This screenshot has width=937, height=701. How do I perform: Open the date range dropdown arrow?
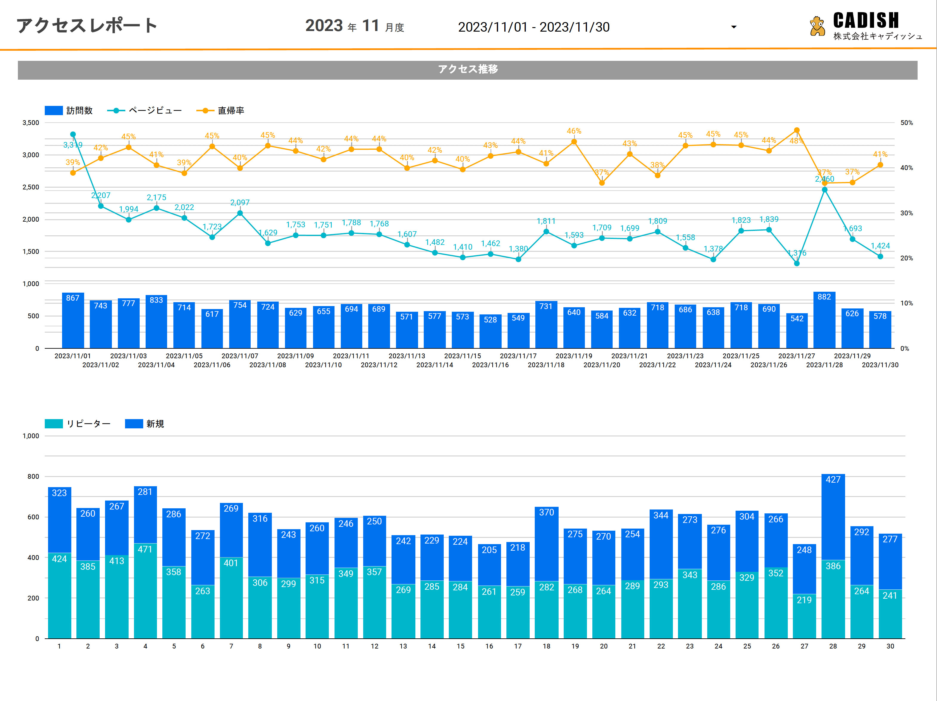tap(734, 27)
